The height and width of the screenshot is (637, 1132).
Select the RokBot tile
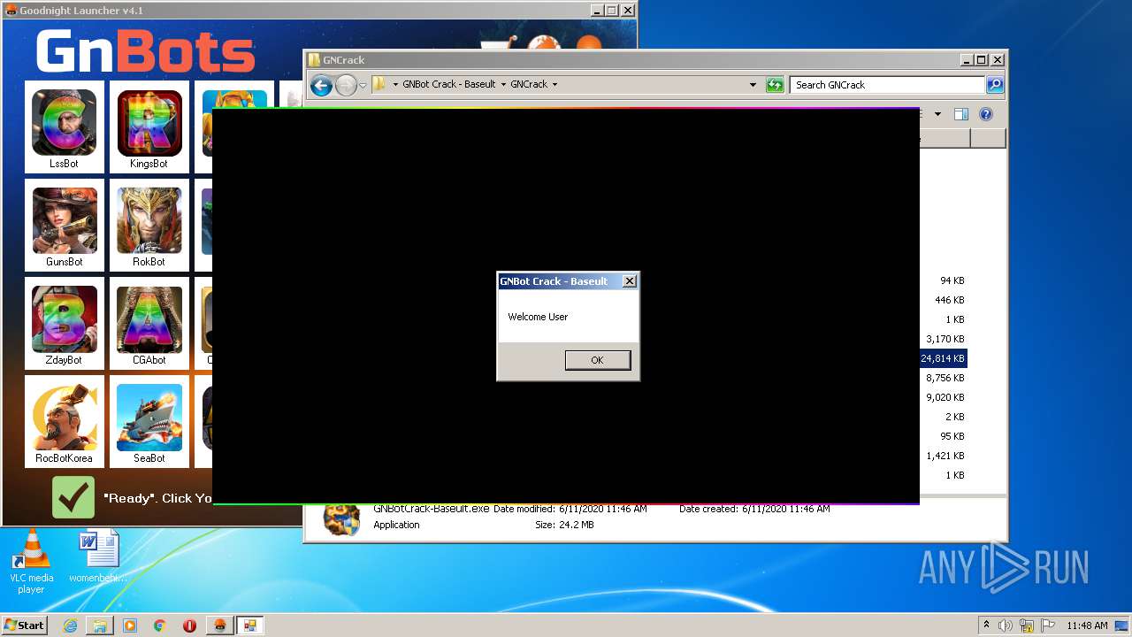[x=149, y=225]
